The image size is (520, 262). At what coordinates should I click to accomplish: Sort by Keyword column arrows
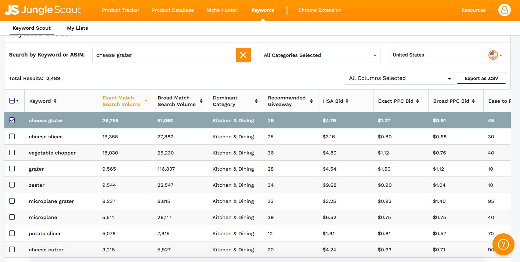[55, 101]
